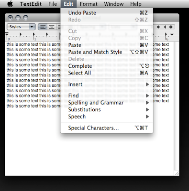Open the Window menu
The width and height of the screenshot is (189, 191).
(x=114, y=4)
